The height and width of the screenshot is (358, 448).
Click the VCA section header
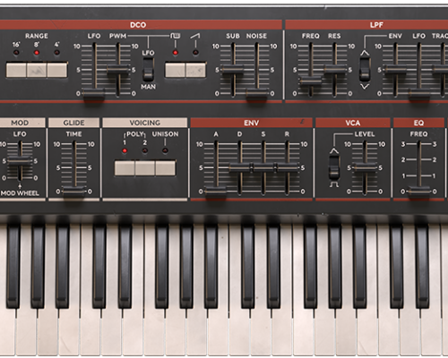coord(353,123)
